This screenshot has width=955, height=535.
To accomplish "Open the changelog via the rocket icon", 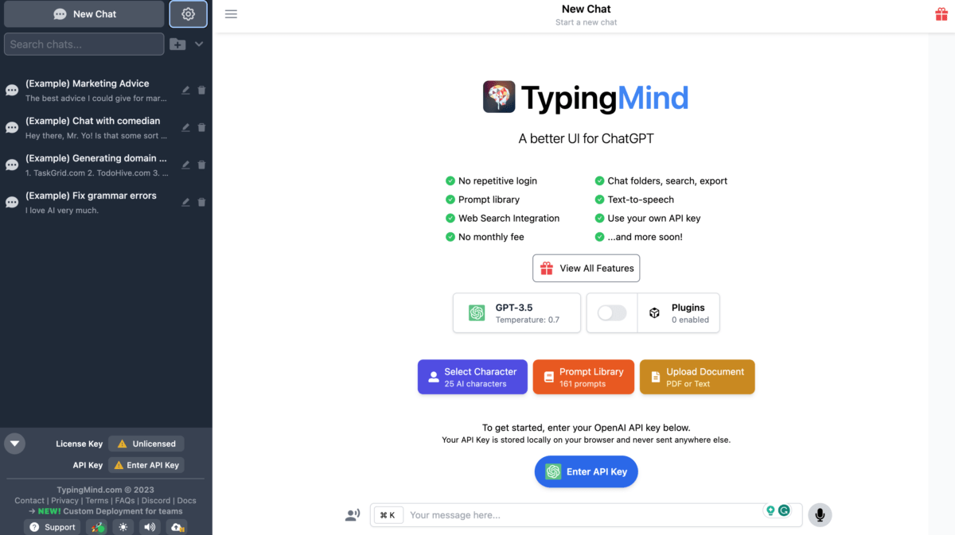I will pyautogui.click(x=97, y=526).
